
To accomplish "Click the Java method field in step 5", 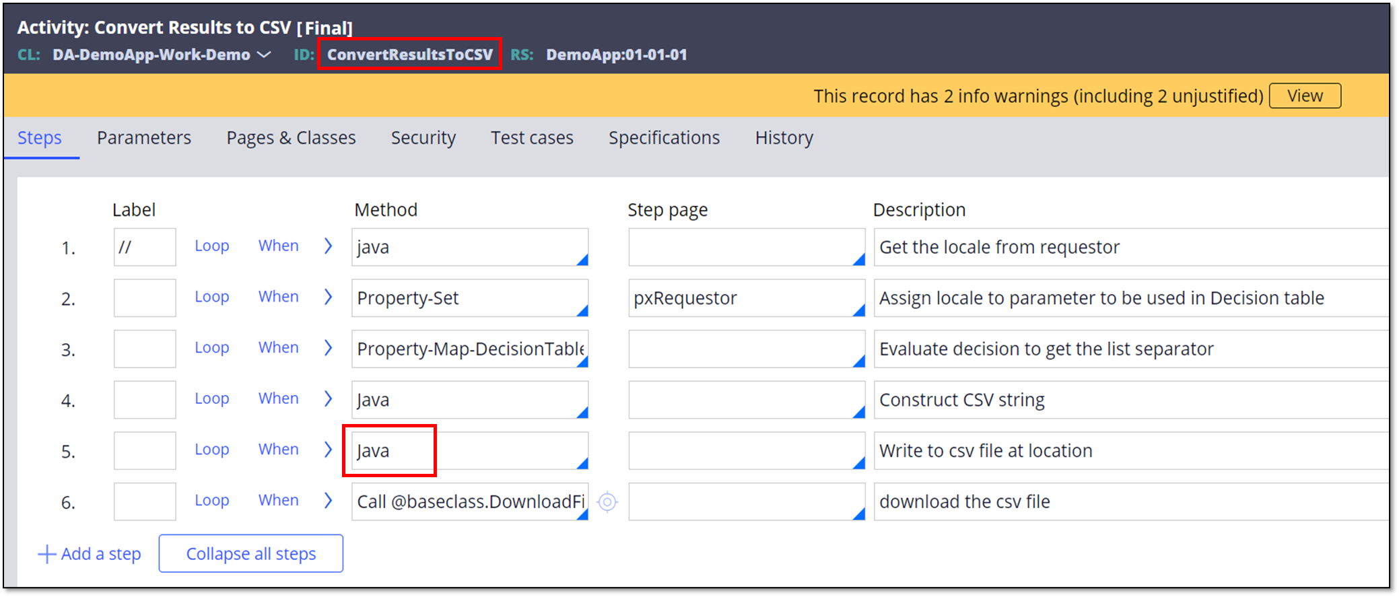I will (x=470, y=450).
